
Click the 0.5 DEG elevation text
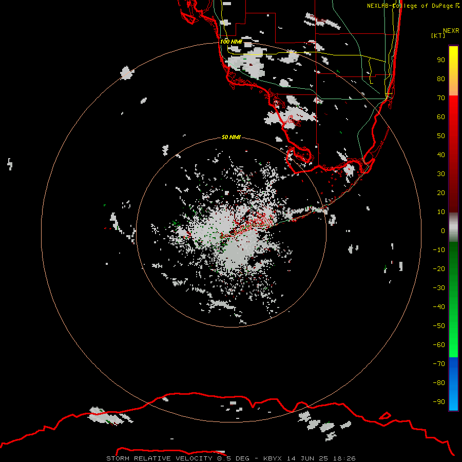(x=233, y=458)
